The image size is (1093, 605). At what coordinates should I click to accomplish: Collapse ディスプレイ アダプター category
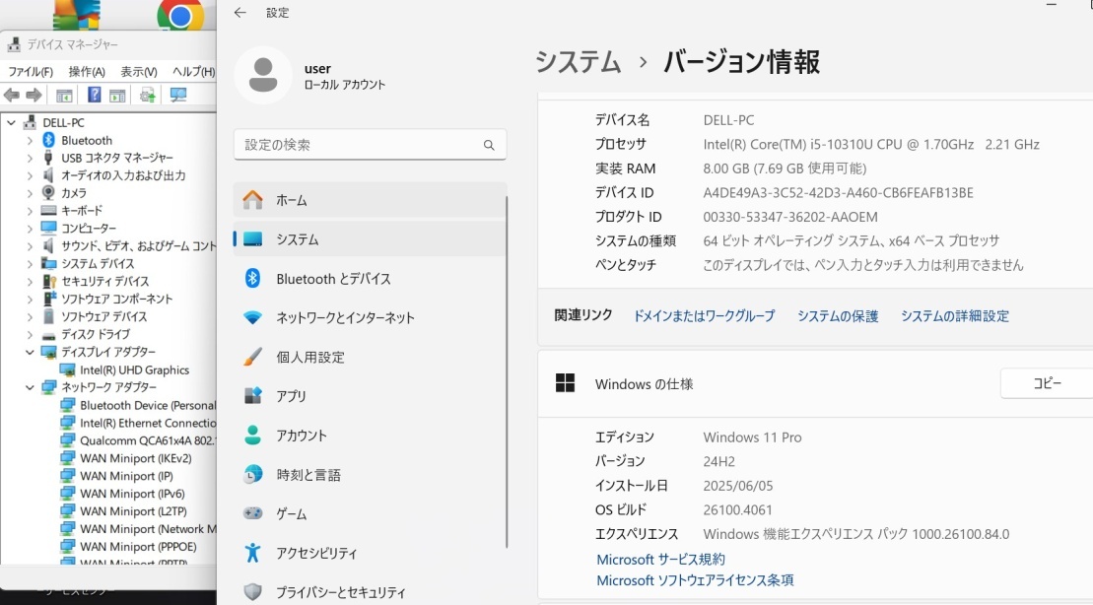point(30,352)
